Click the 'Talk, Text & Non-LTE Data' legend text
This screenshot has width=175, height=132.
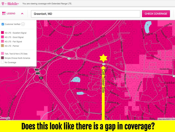[16, 54]
